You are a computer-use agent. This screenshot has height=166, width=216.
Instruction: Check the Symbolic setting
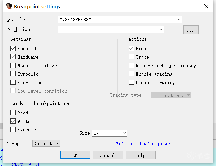tap(13, 74)
